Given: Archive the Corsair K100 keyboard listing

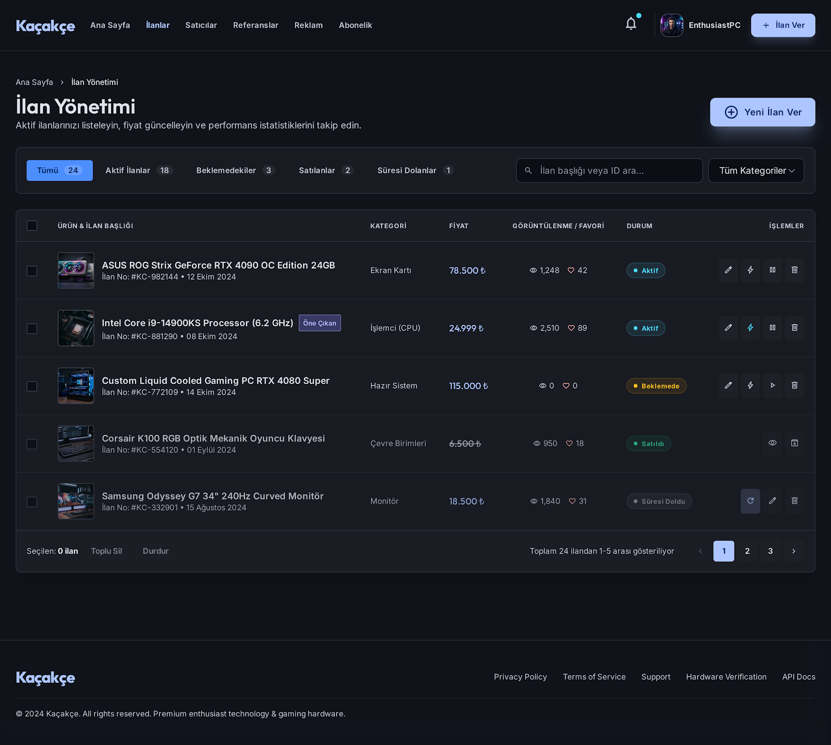Looking at the screenshot, I should (x=795, y=443).
